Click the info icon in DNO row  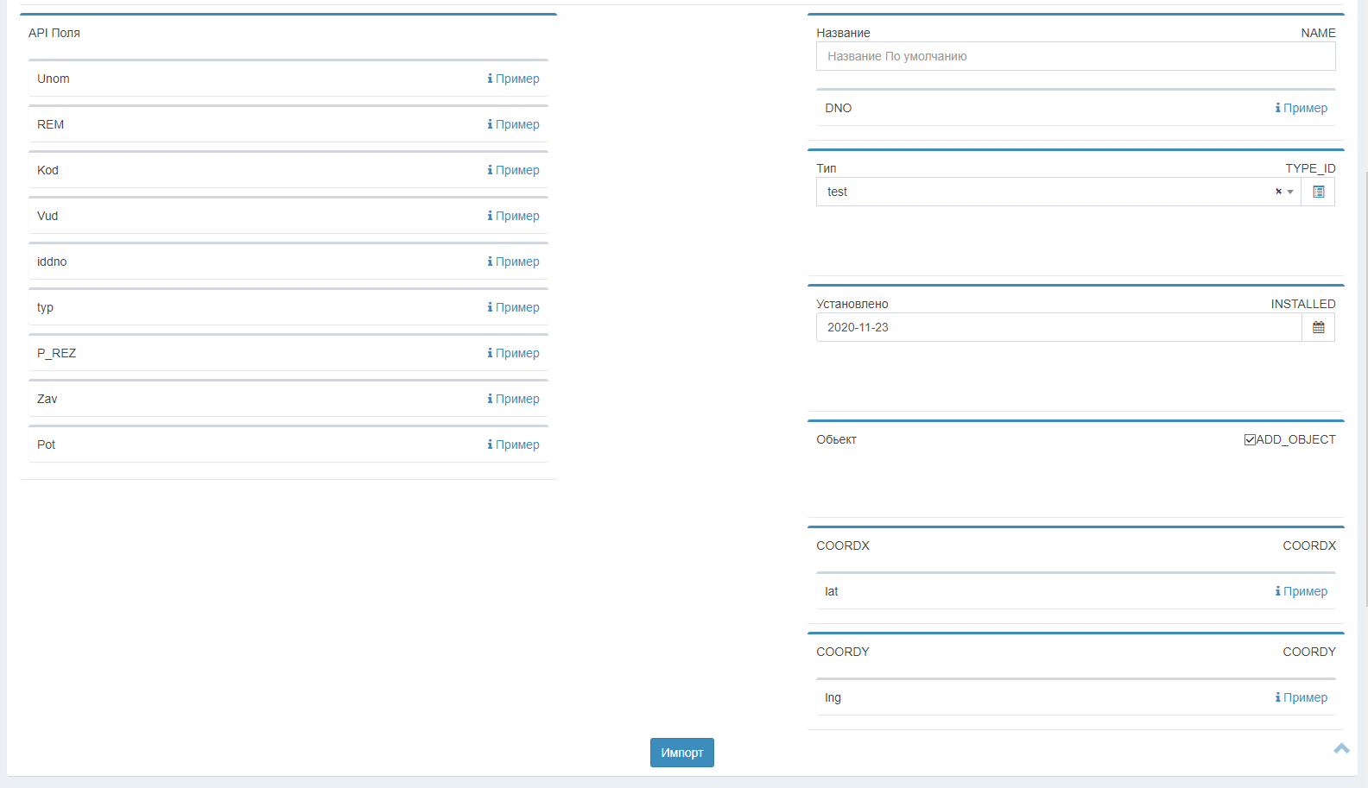coord(1277,108)
